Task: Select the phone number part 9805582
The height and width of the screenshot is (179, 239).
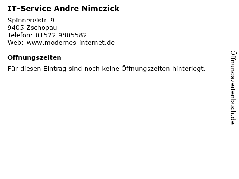Action: [72, 35]
